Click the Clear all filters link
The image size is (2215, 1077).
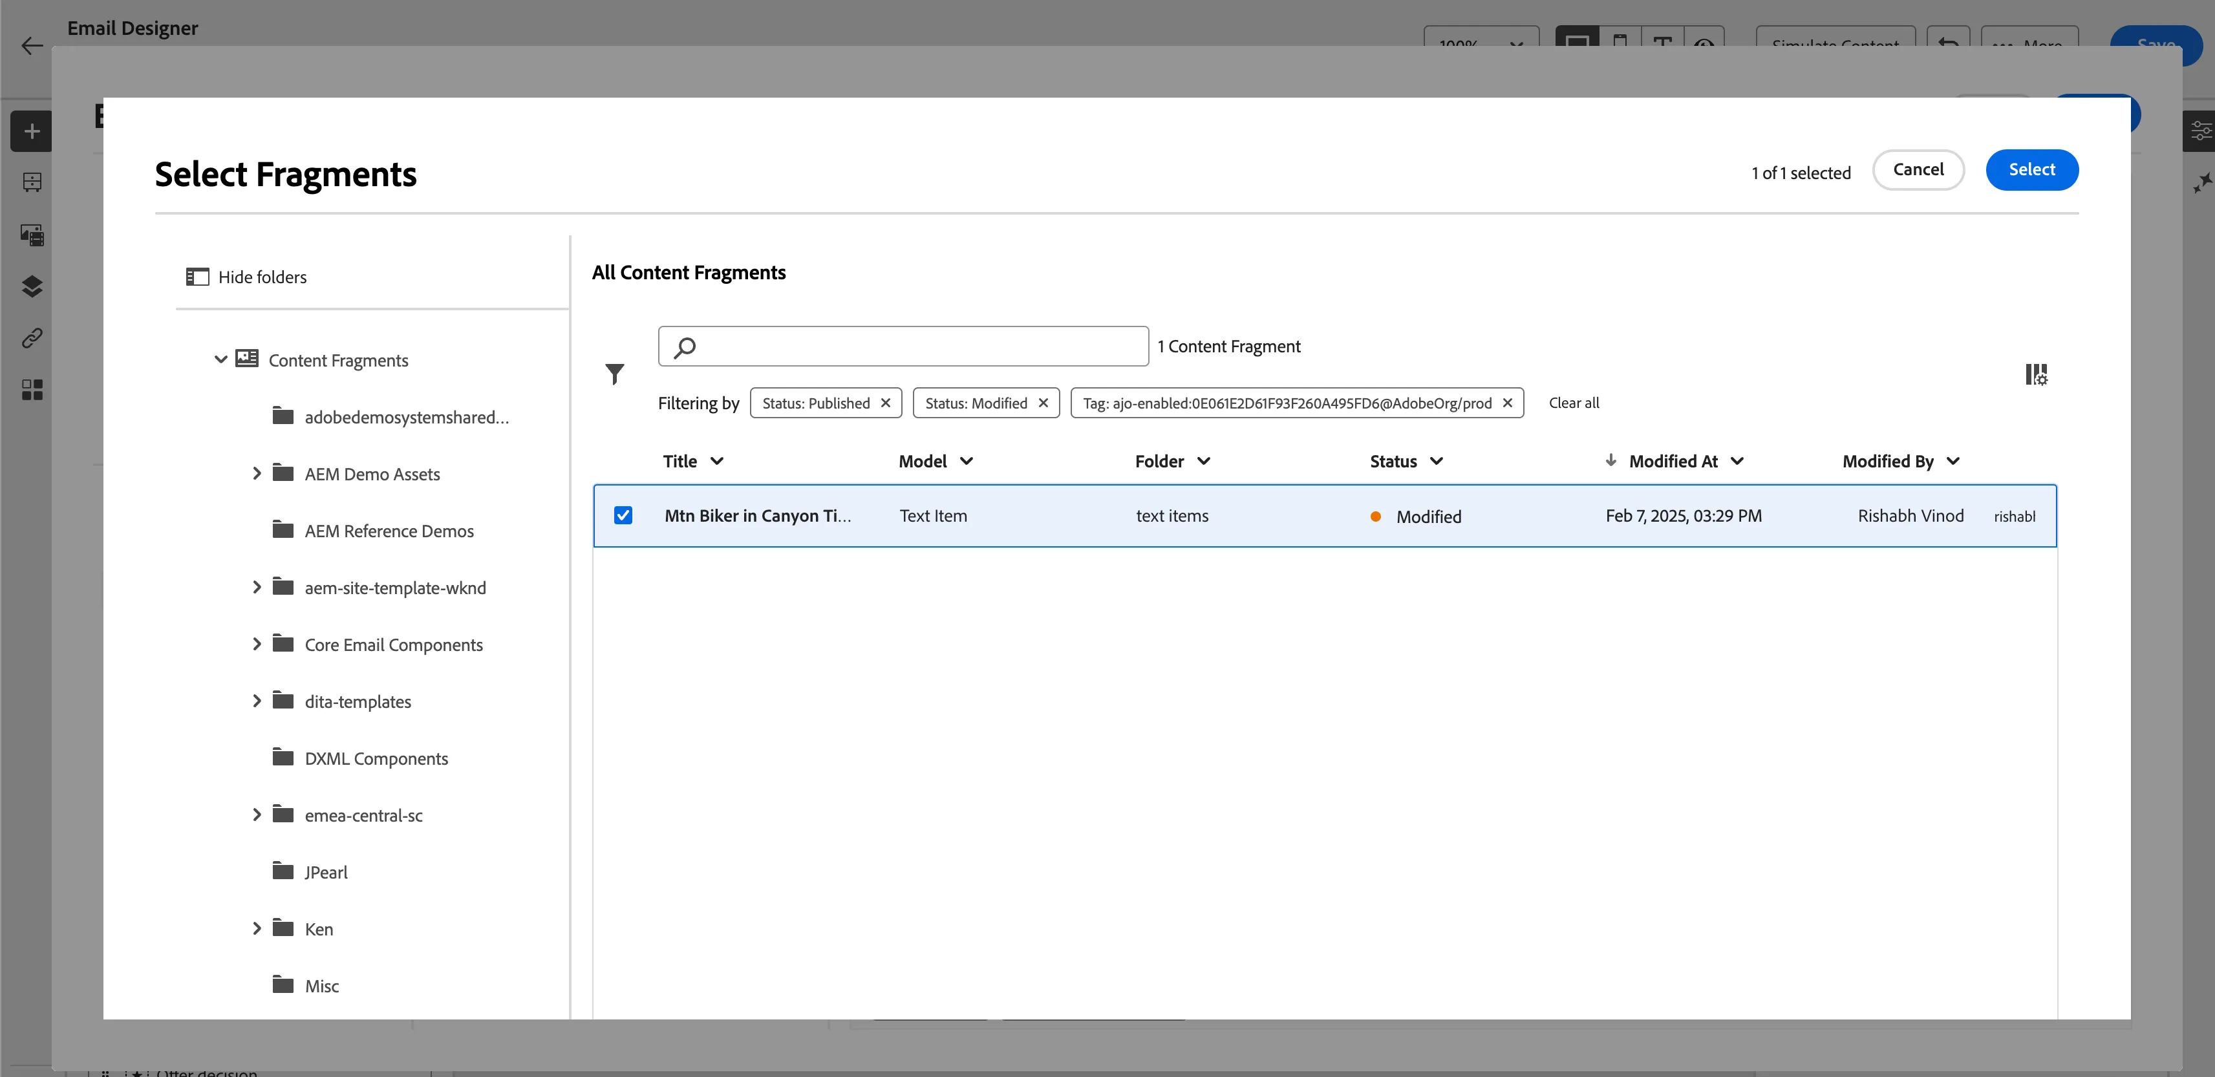pos(1574,402)
